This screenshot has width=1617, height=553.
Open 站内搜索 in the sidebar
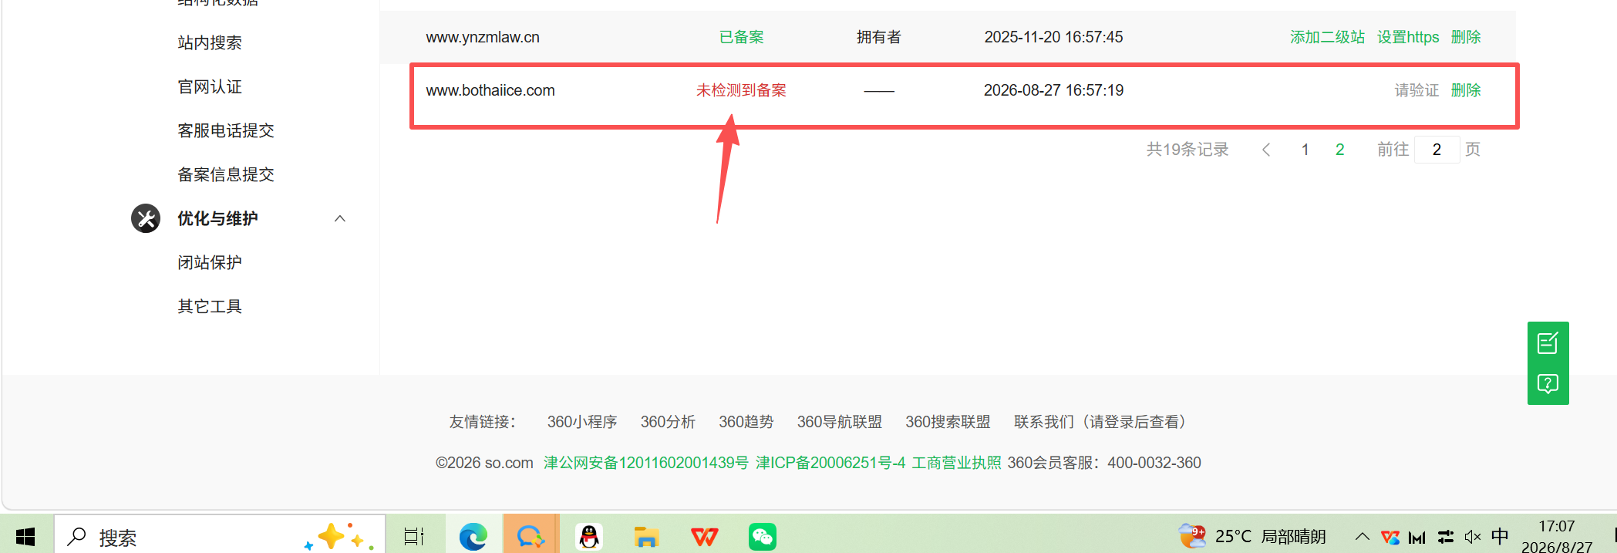(210, 42)
